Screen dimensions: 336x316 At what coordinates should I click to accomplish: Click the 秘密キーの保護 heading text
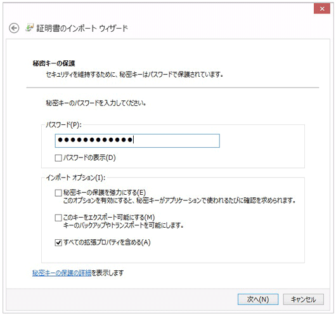pyautogui.click(x=54, y=63)
